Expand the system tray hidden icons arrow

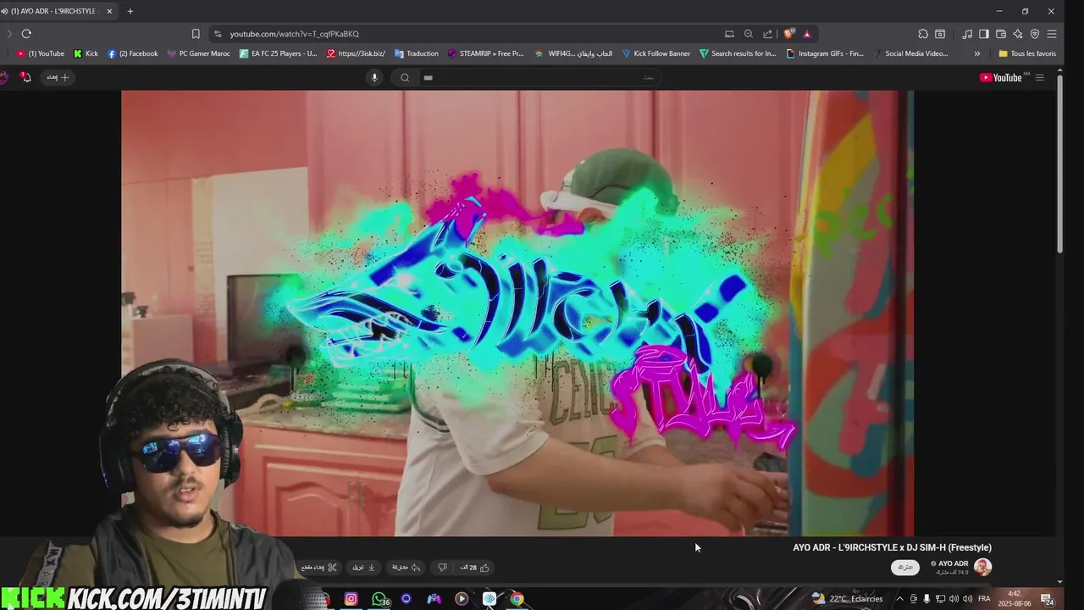coord(900,599)
